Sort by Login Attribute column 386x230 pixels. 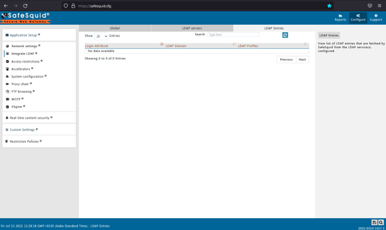(x=124, y=46)
